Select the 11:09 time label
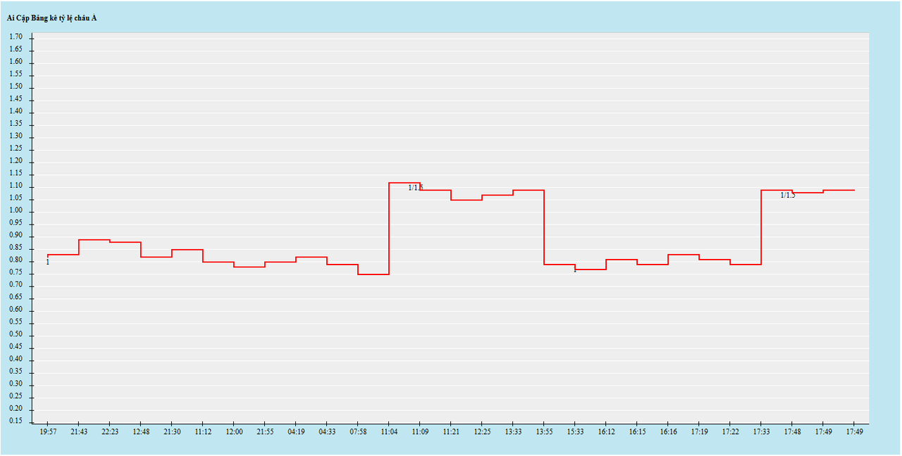 [420, 432]
